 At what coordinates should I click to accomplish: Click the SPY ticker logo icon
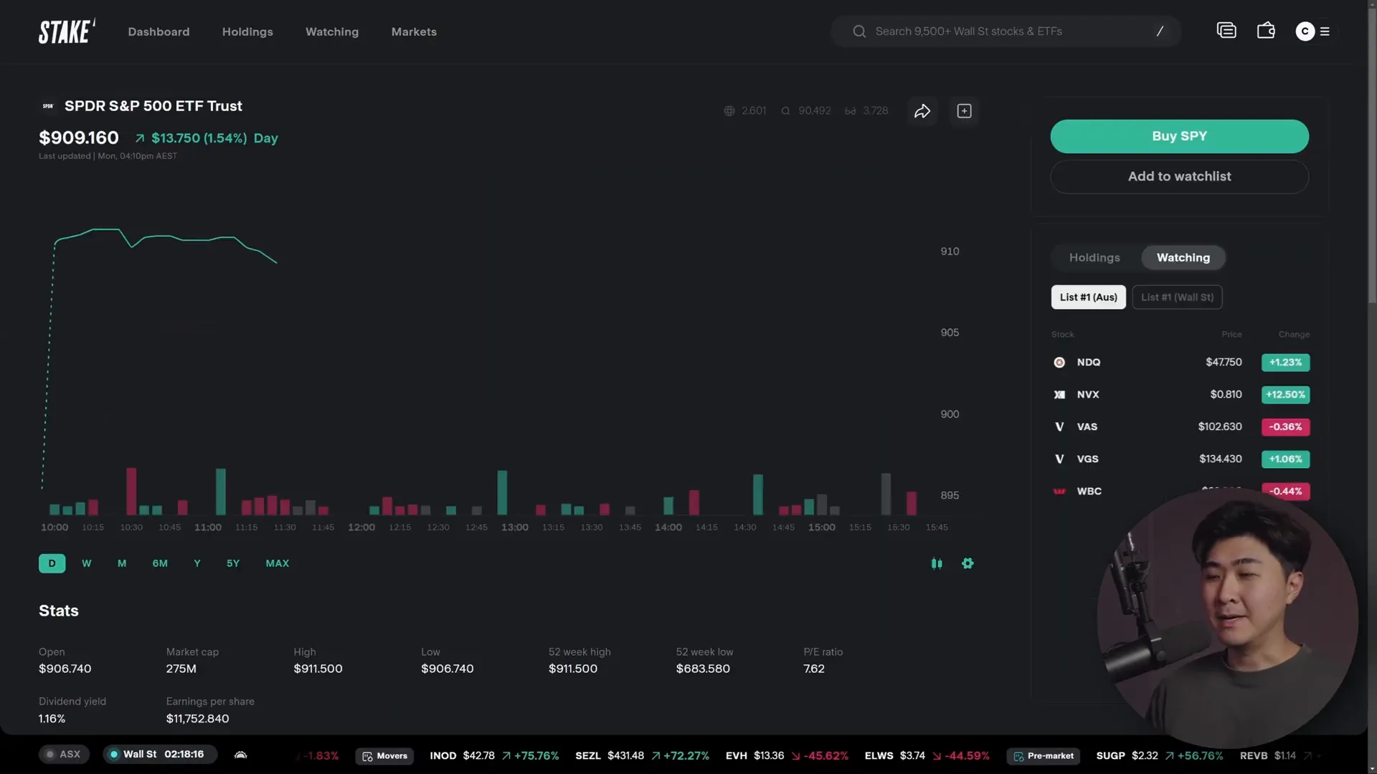click(x=48, y=106)
